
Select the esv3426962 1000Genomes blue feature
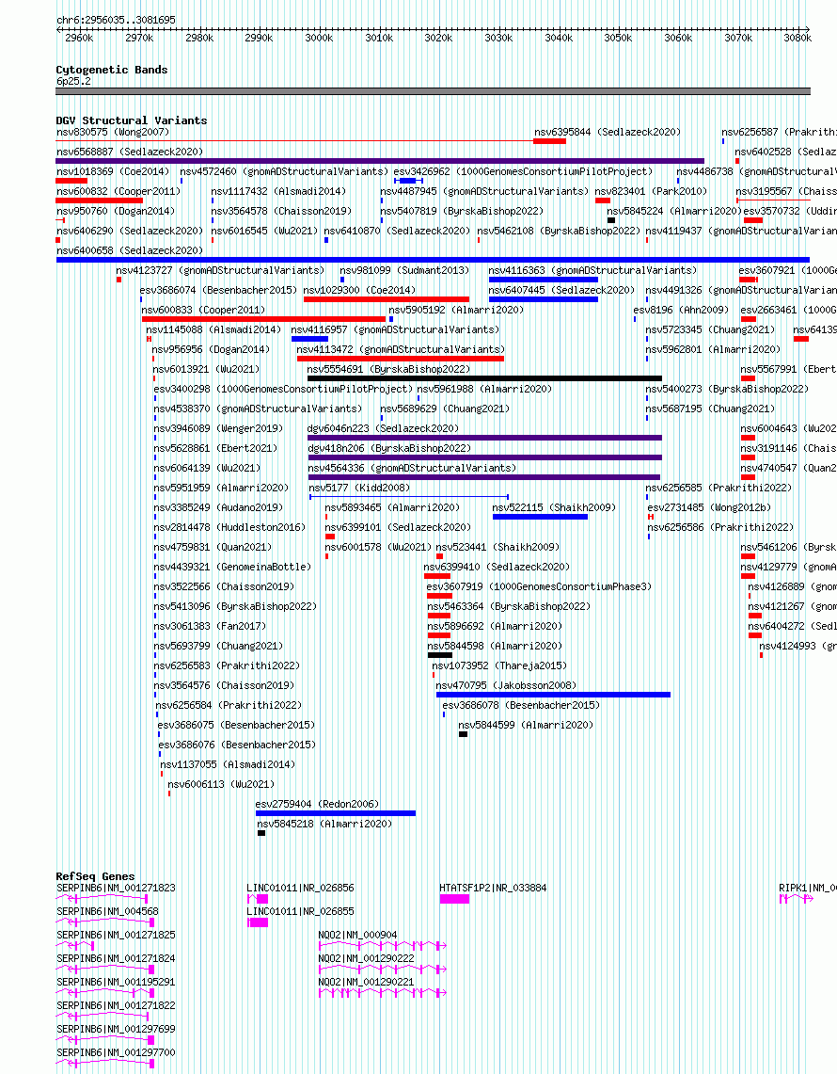pyautogui.click(x=408, y=180)
